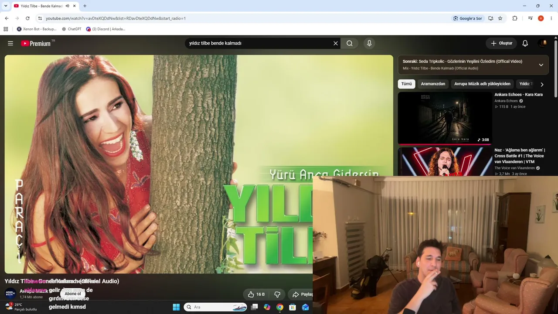558x314 pixels.
Task: Show more filter chips with arrow
Action: click(542, 84)
